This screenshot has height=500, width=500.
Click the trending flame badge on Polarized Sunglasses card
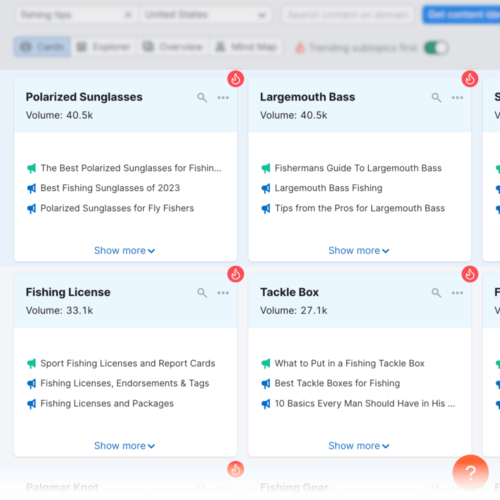click(x=235, y=79)
